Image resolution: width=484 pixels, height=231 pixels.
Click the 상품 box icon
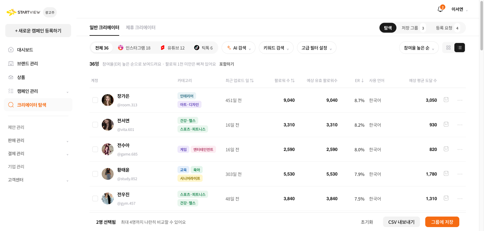point(11,77)
